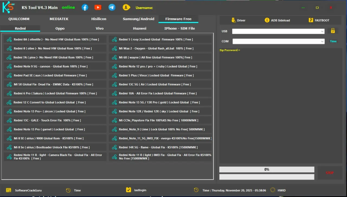Open the Facebook icon link
Viewport: 347px width, 197px height.
click(85, 8)
